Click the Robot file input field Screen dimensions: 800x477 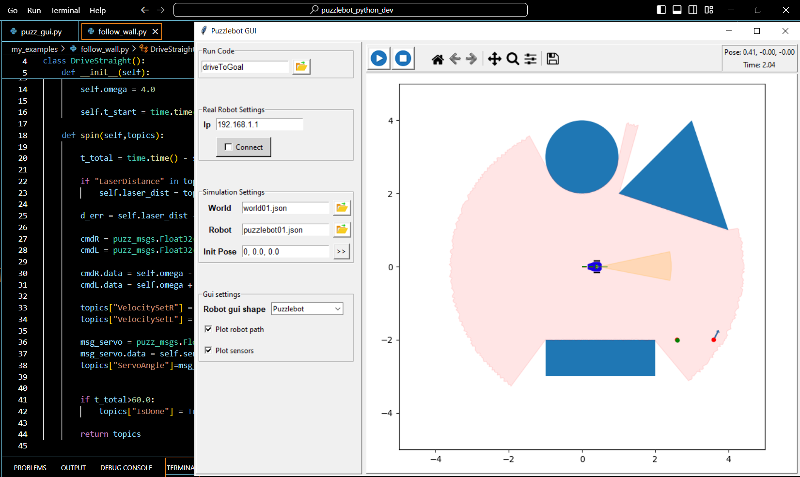click(286, 230)
